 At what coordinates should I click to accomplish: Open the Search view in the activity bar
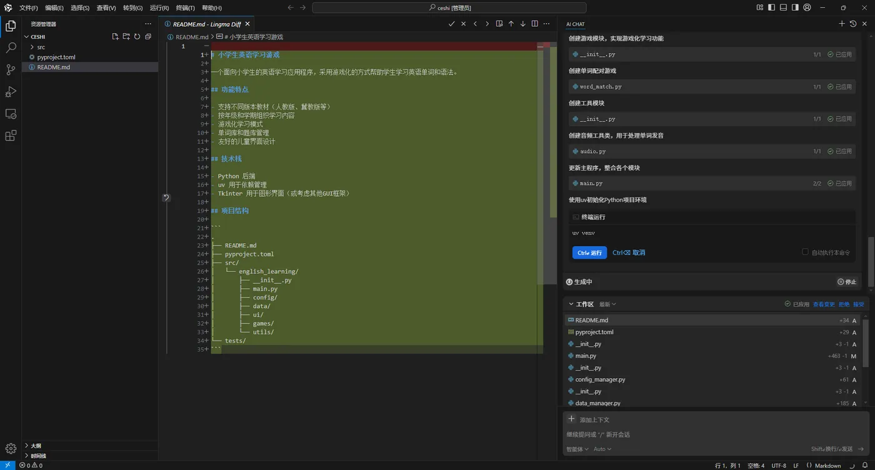pos(11,47)
